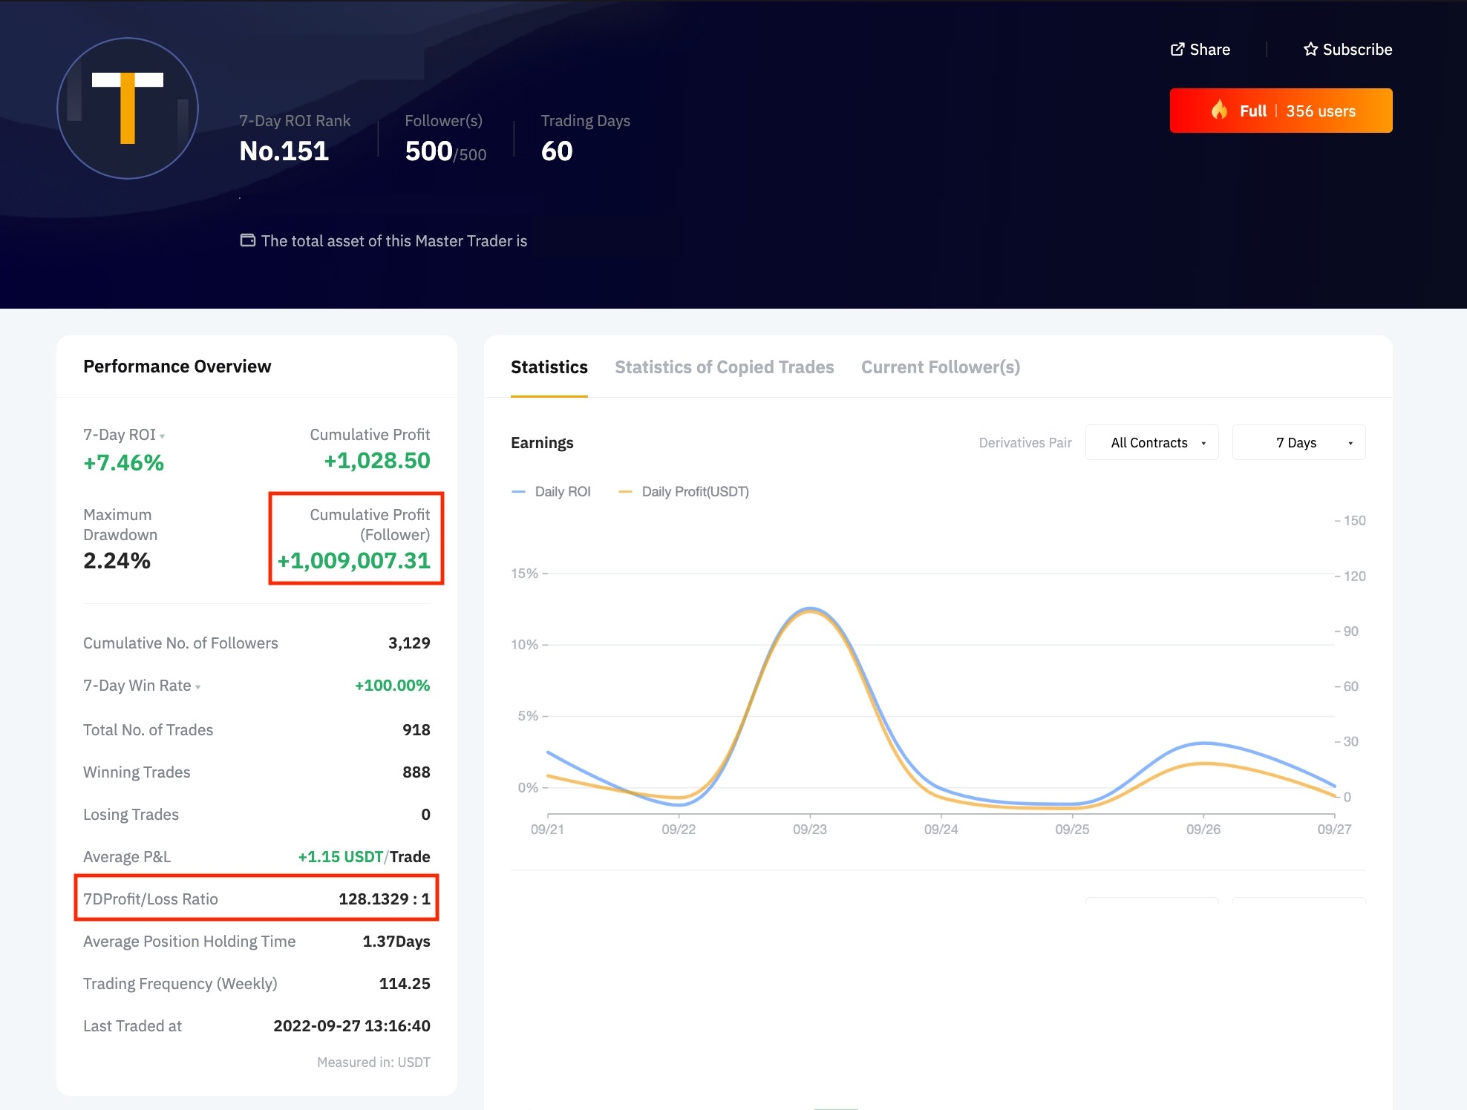Click the Cumulative Profit +1,028.50 value

click(376, 461)
